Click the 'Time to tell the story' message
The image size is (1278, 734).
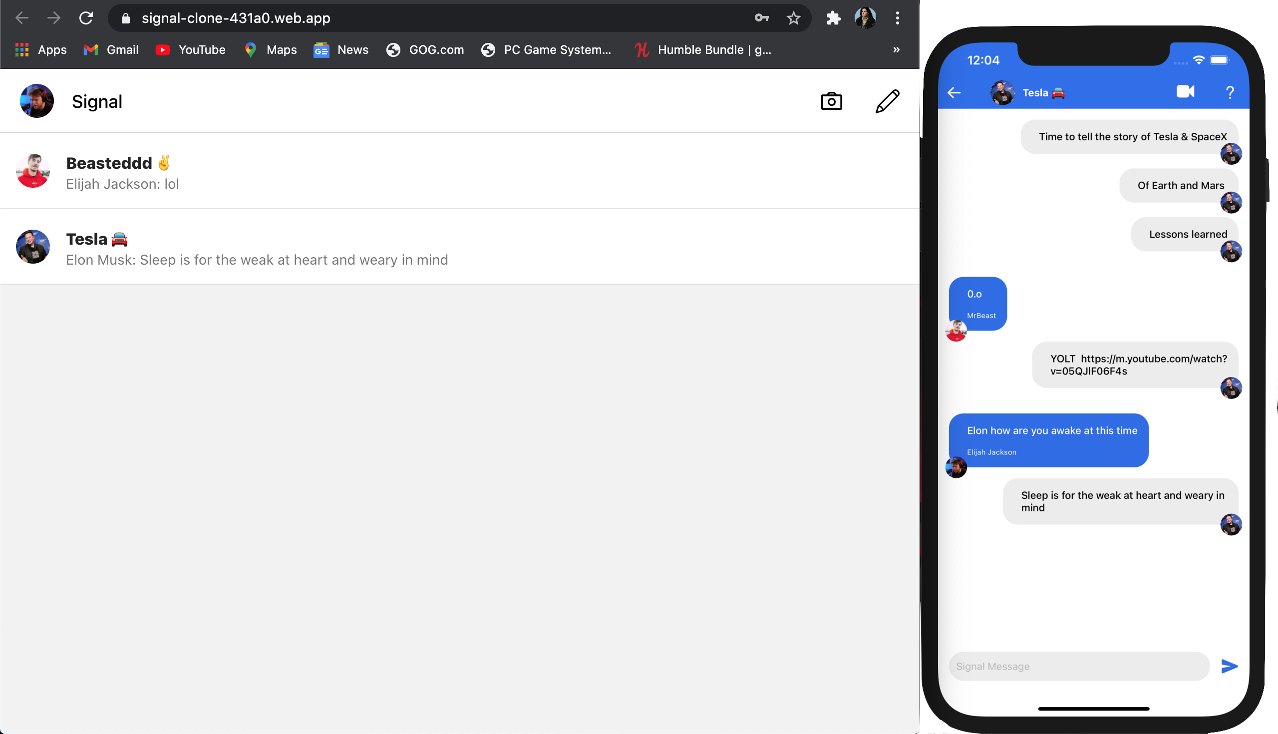[1130, 137]
